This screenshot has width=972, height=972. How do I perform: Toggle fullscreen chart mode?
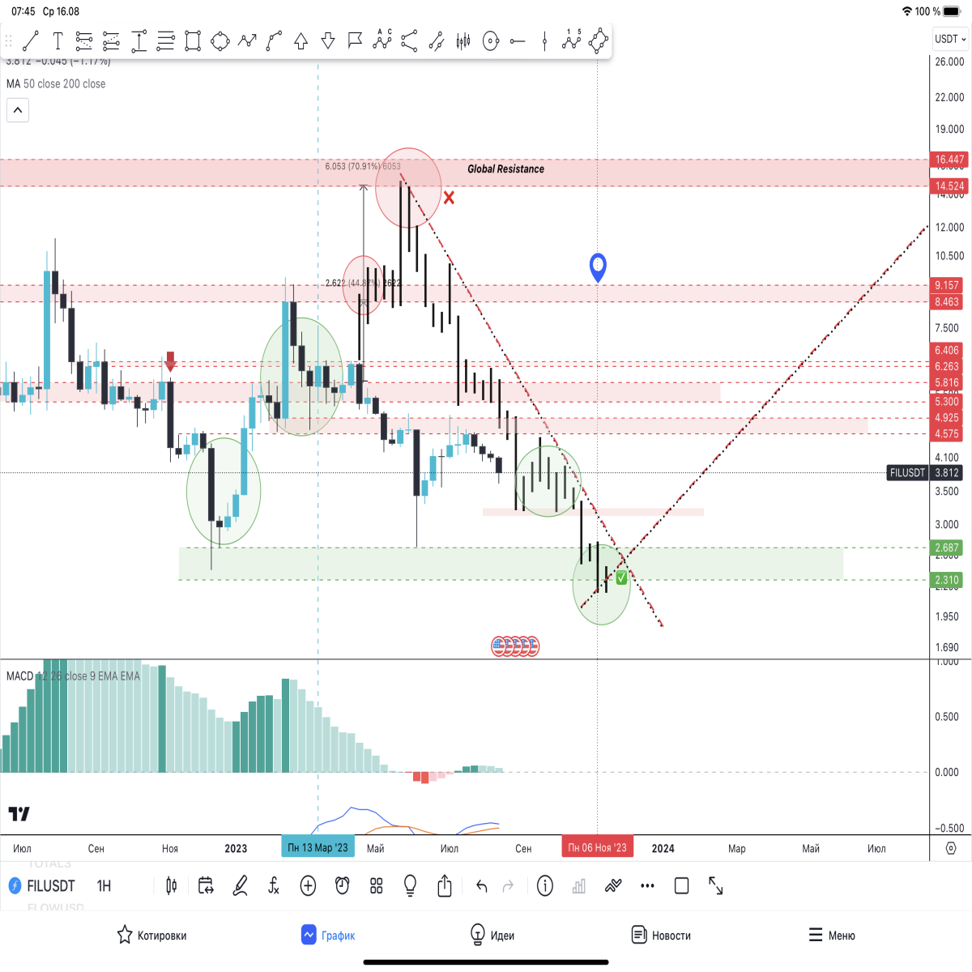716,885
